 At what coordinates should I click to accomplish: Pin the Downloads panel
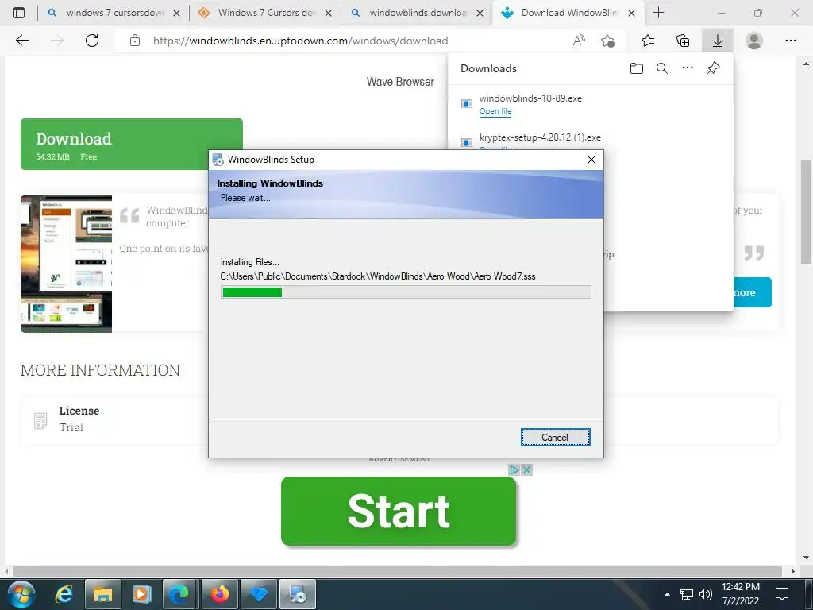pyautogui.click(x=714, y=68)
